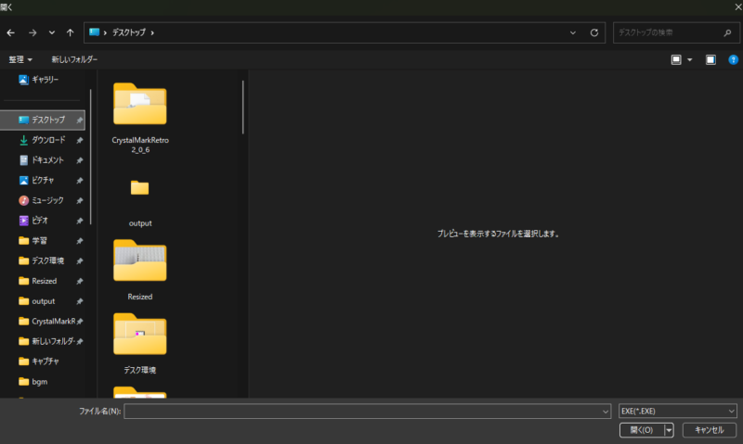Viewport: 743px width, 444px height.
Task: Expand the recent locations dropdown arrow
Action: pyautogui.click(x=52, y=32)
